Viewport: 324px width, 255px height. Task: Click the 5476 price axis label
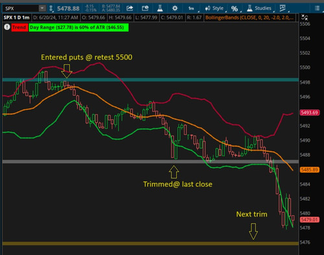(305, 242)
